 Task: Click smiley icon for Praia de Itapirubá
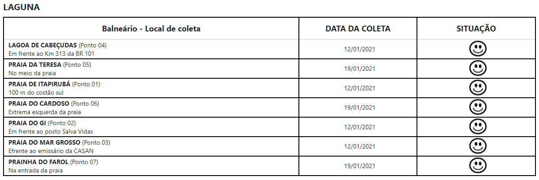pyautogui.click(x=477, y=88)
